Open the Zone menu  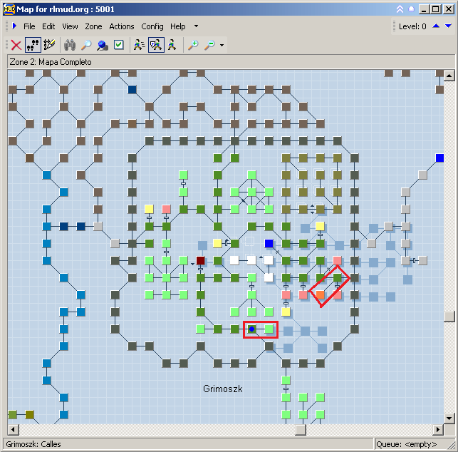click(93, 26)
